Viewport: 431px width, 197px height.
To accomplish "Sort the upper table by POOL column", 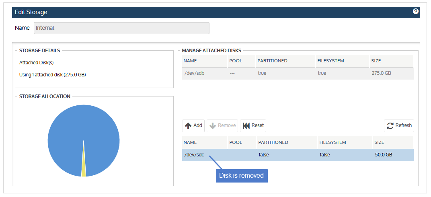I will 242,61.
